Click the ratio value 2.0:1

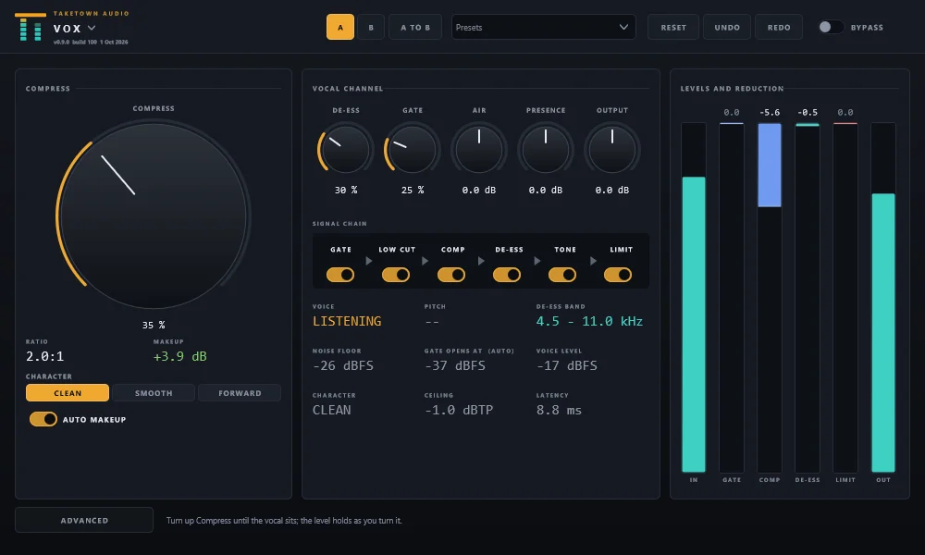click(44, 356)
